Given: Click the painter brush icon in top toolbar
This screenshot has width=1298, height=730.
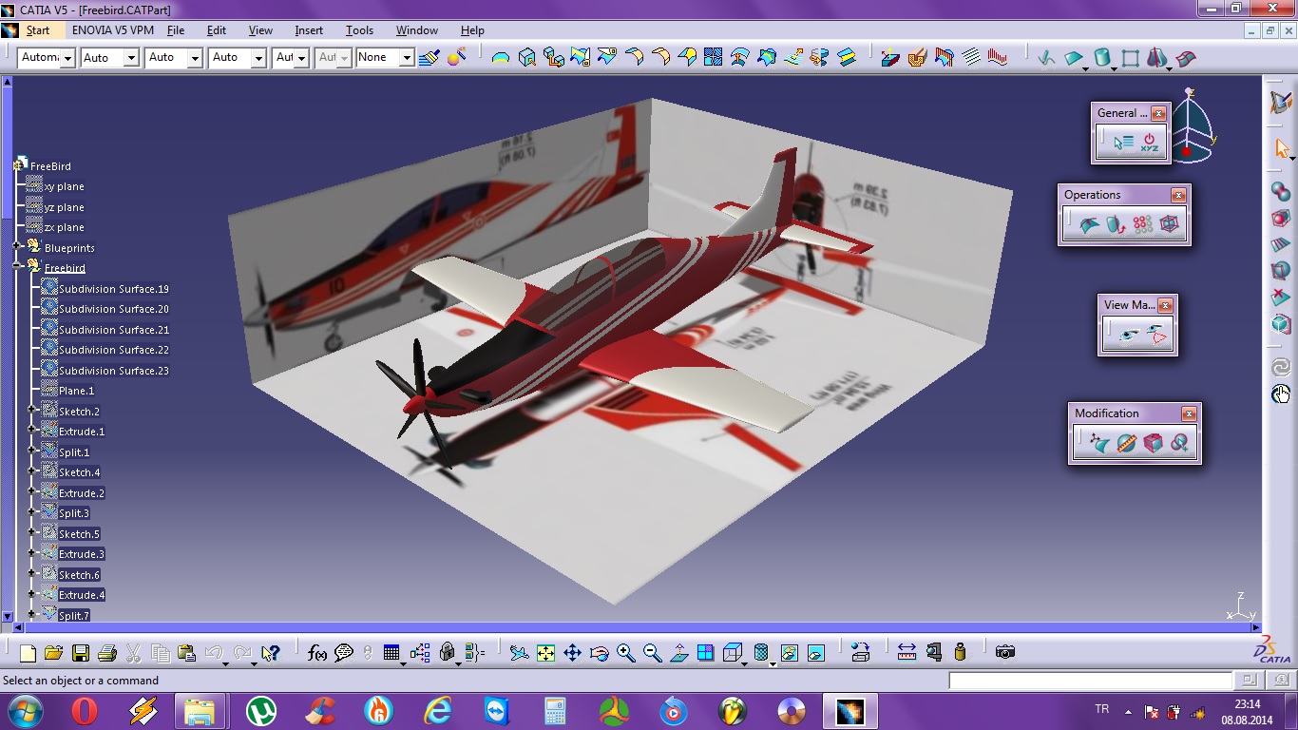Looking at the screenshot, I should tap(429, 58).
